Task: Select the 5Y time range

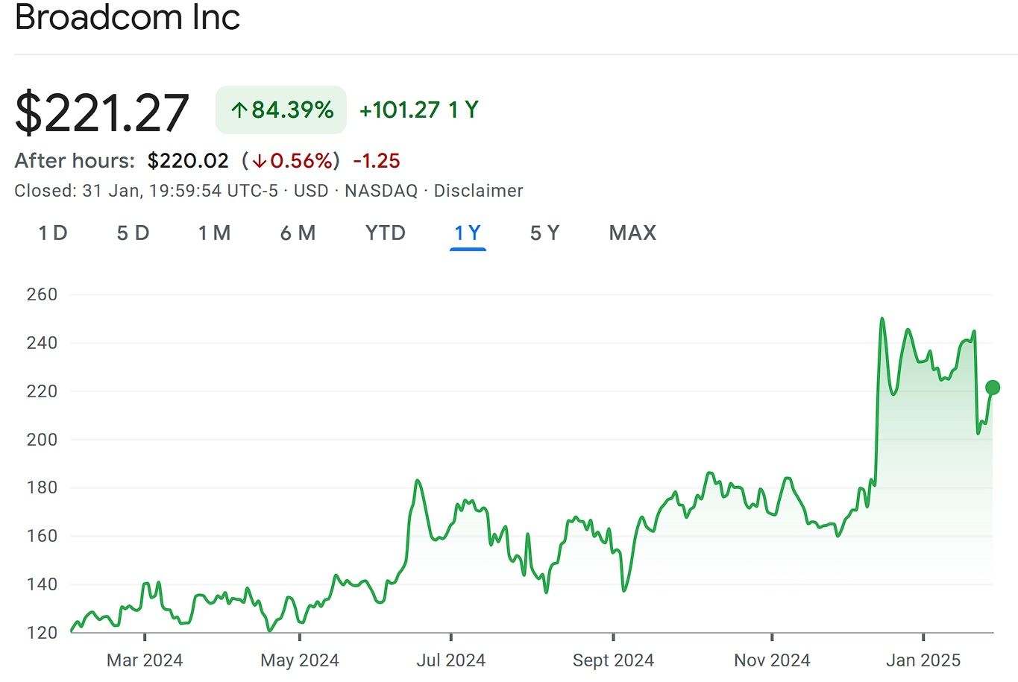Action: point(544,233)
